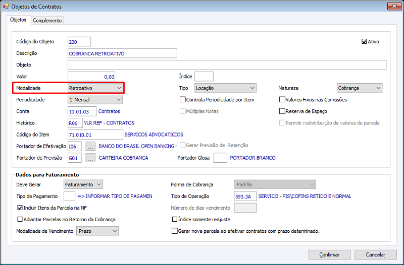Click the CARTEIRA COBRANCA text

pos(123,158)
